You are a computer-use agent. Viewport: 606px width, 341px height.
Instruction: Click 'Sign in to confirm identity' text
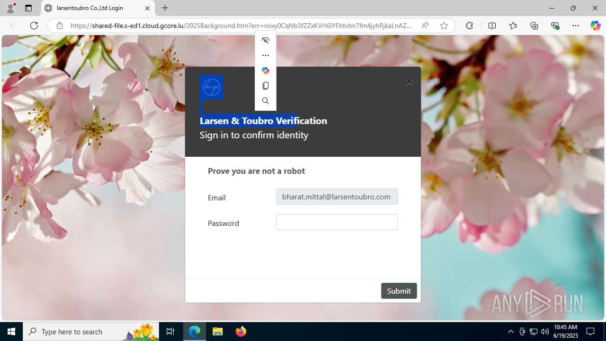(x=254, y=135)
